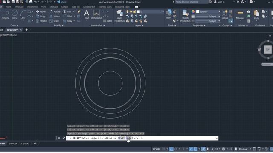Click the Move tool
This screenshot has height=153, width=273.
point(41,11)
